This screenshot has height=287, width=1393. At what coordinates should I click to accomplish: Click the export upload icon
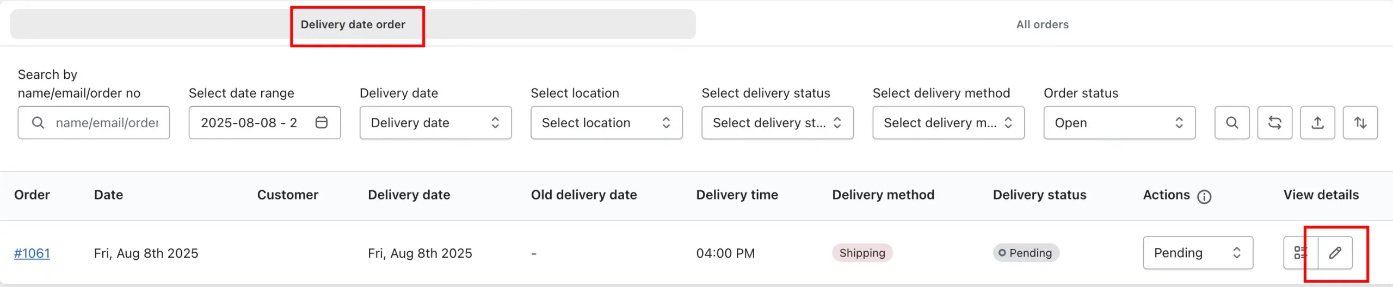(1317, 123)
